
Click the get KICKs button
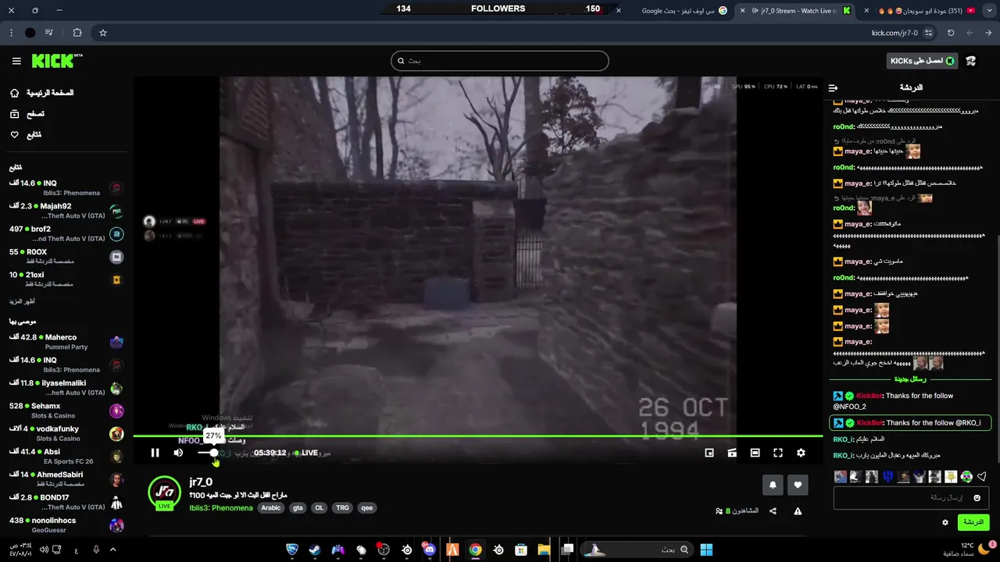(x=923, y=61)
